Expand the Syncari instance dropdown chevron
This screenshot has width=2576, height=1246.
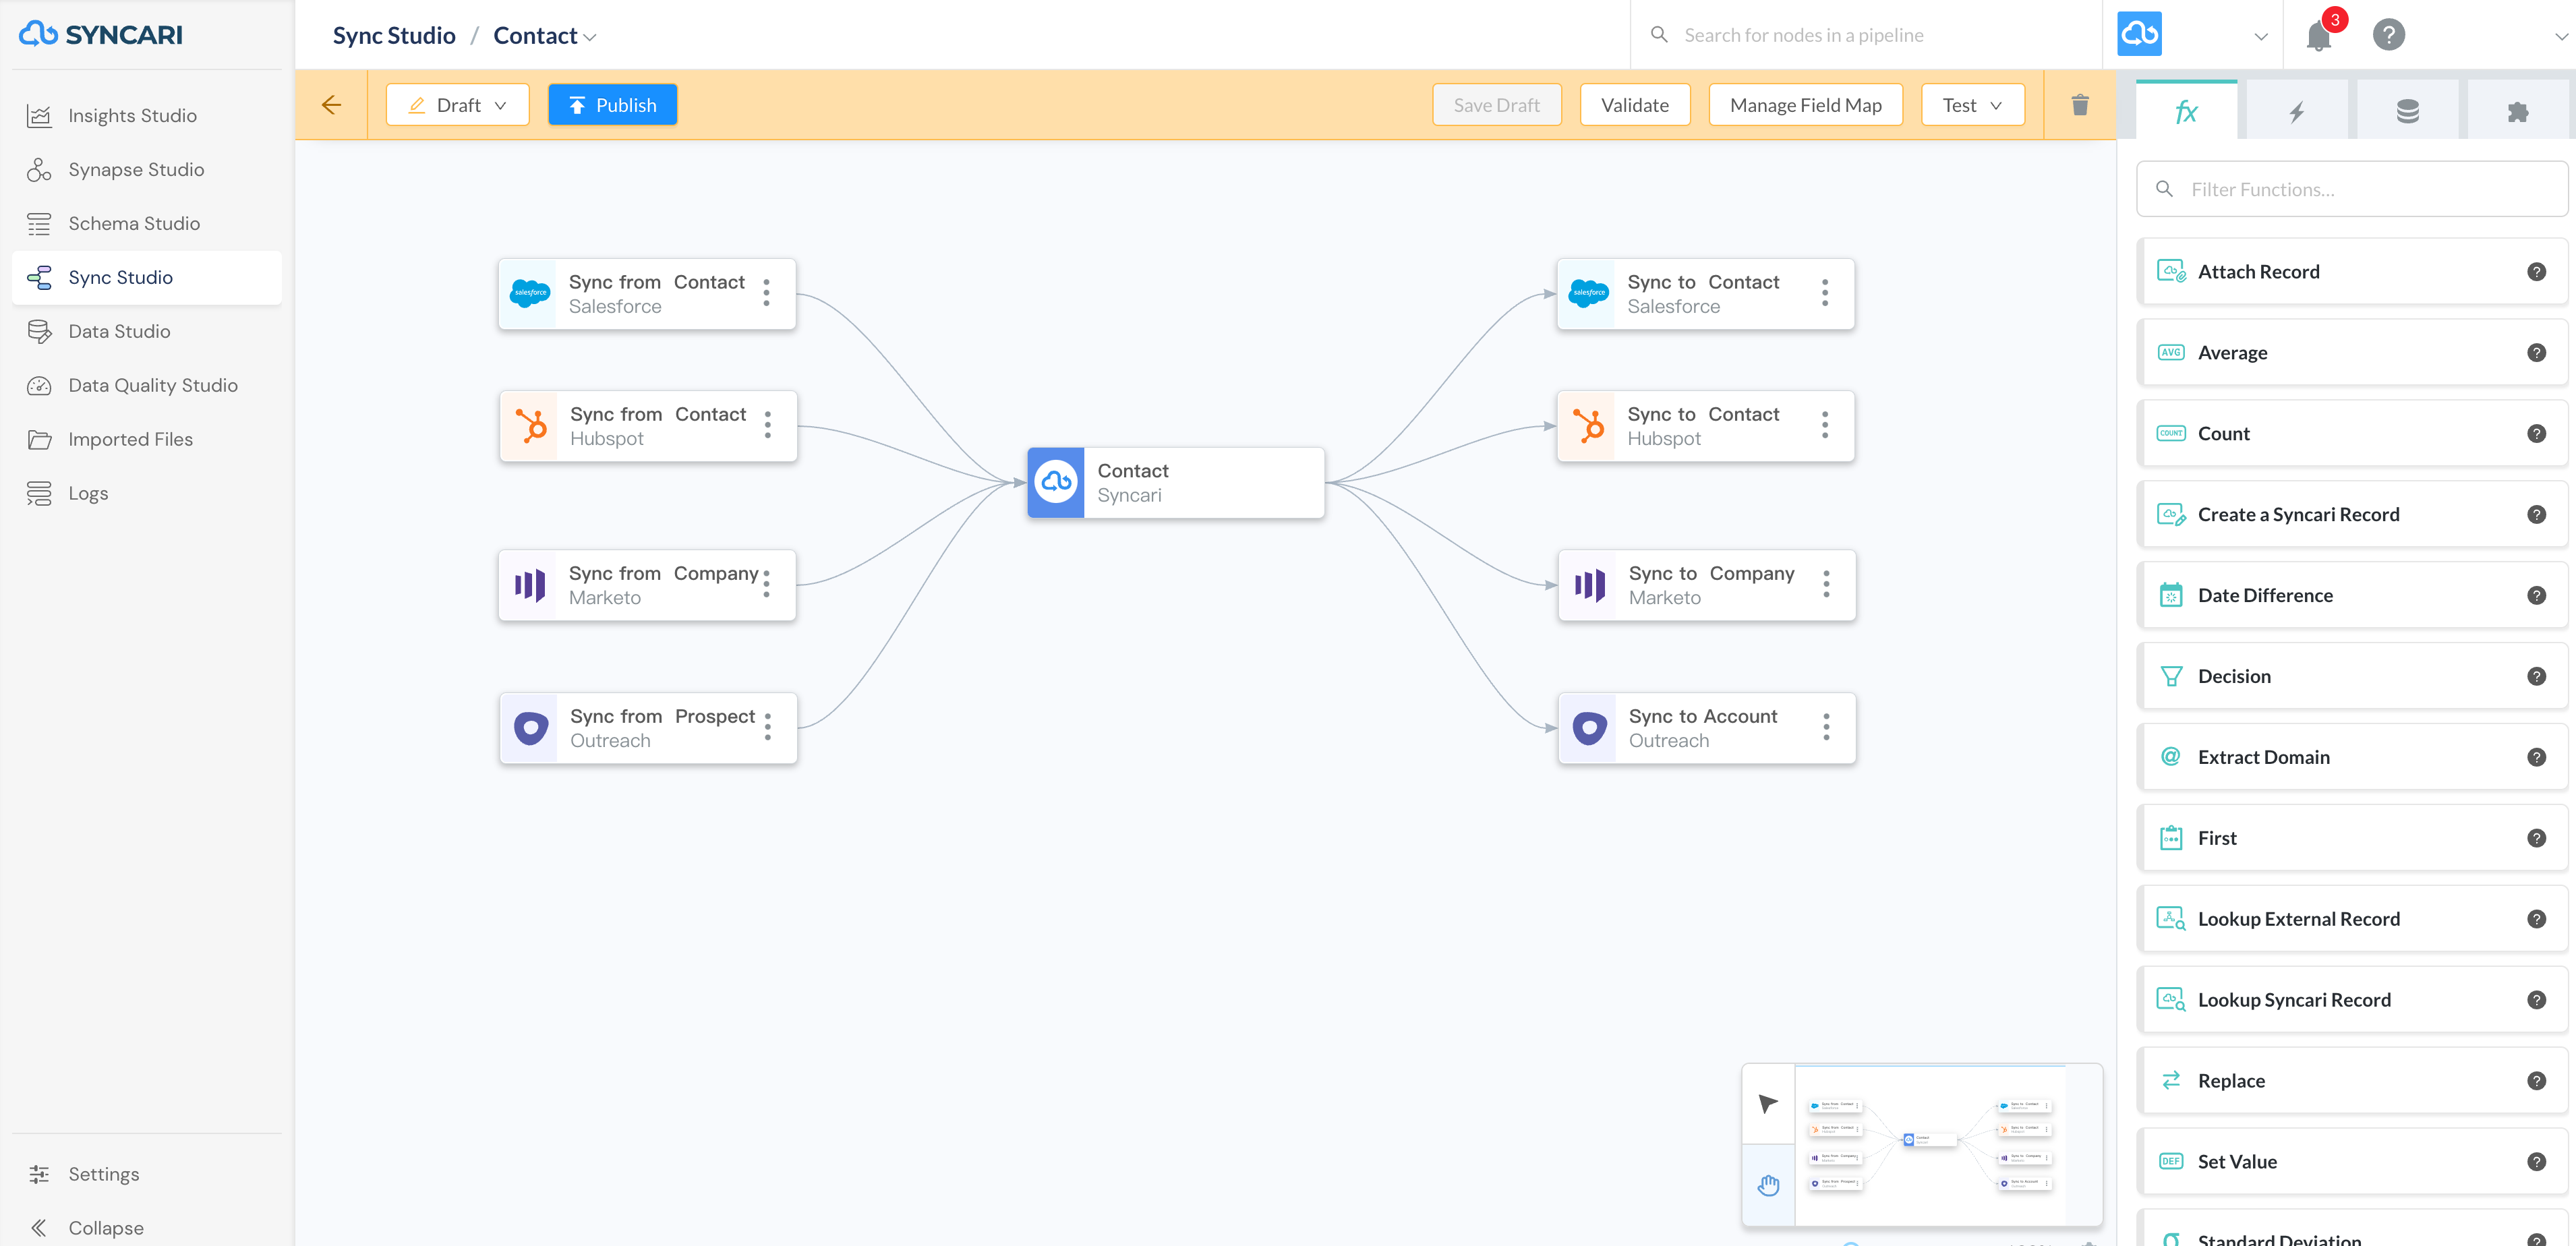point(2261,36)
